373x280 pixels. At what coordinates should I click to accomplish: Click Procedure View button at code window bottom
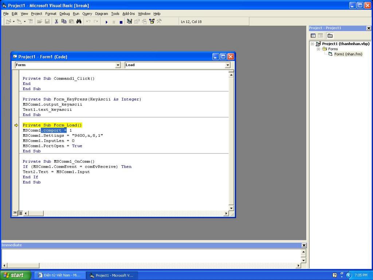point(15,213)
